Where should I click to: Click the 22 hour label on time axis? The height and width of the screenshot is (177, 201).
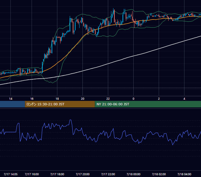[x=108, y=99]
